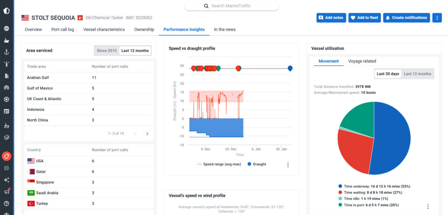Open the MarineTraffic home logo
448x215 pixels.
click(6, 11)
